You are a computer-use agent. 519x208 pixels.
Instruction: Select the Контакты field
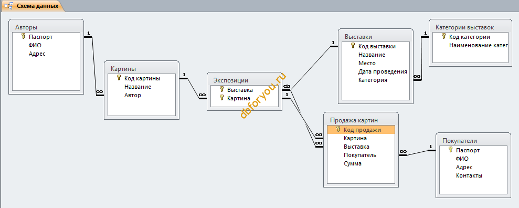pos(473,175)
